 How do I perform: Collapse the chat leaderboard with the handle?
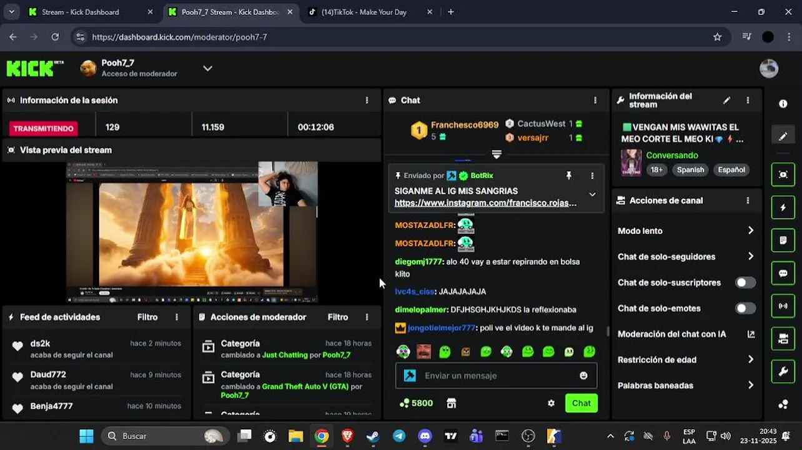click(x=497, y=154)
